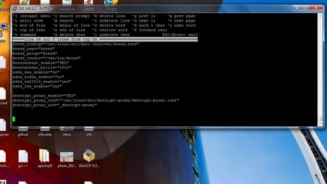The width and height of the screenshot is (327, 184).
Task: Click the "^o ascii code" help entry
Action: click(x=28, y=20)
